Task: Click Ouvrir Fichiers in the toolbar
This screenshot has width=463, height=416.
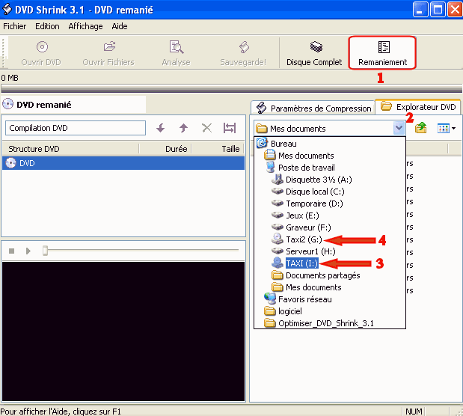Action: tap(108, 53)
